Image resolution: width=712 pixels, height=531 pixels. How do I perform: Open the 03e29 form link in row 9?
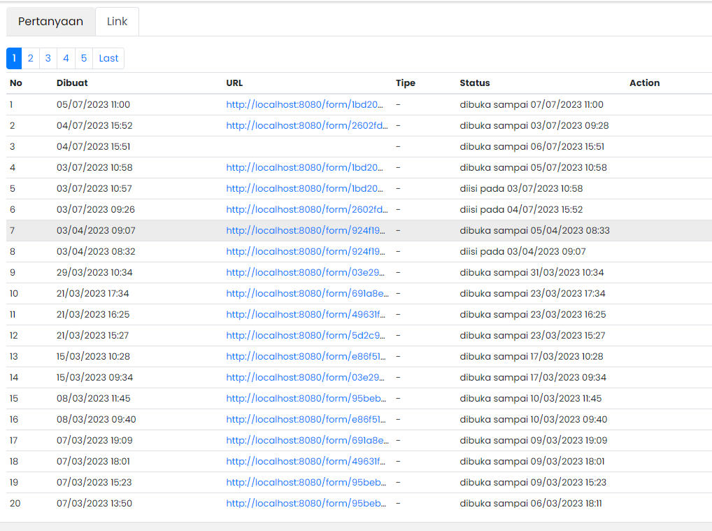307,272
